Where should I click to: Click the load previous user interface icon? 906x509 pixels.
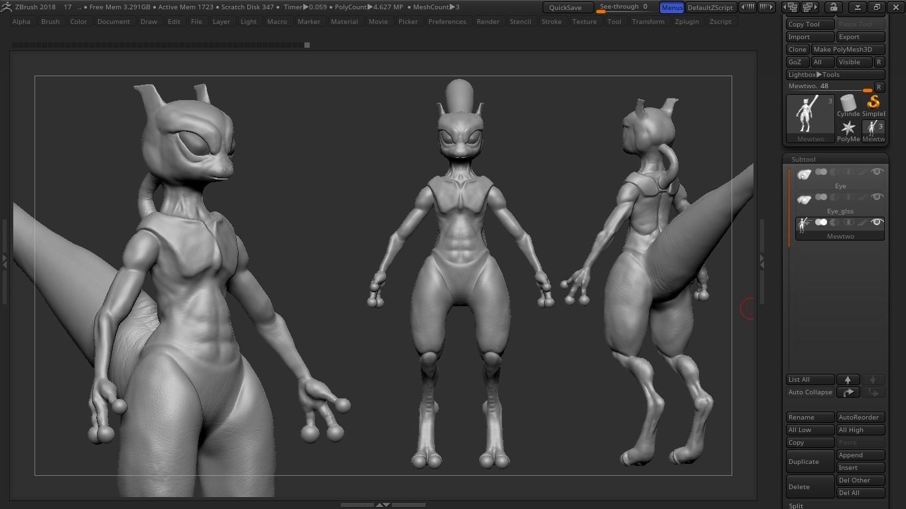[792, 7]
